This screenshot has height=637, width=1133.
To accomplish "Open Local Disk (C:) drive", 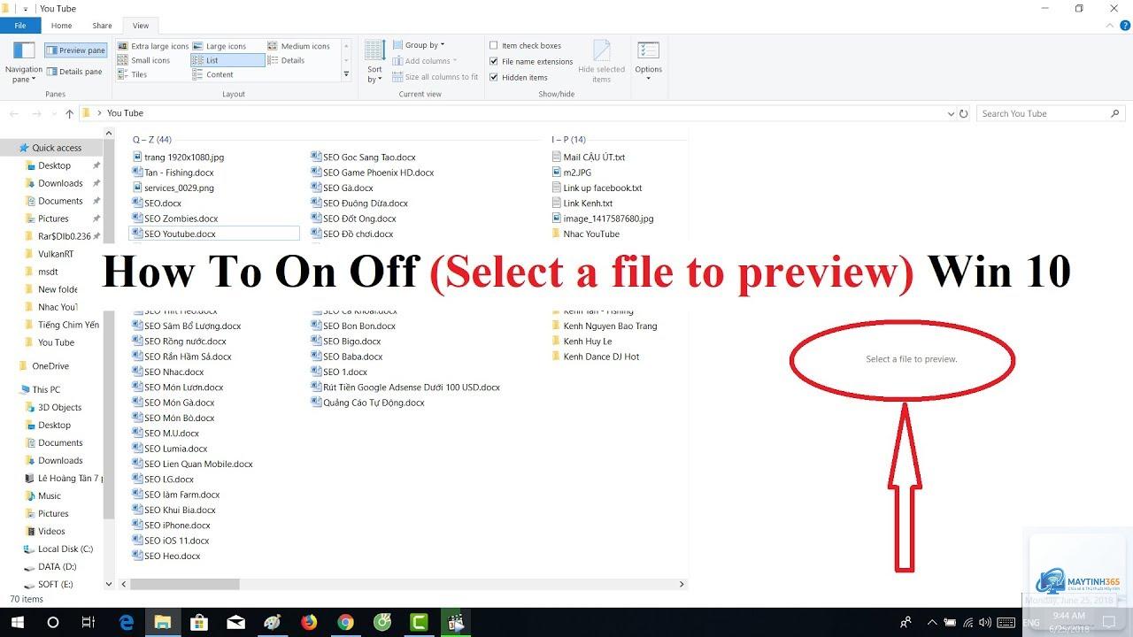I will (x=65, y=549).
